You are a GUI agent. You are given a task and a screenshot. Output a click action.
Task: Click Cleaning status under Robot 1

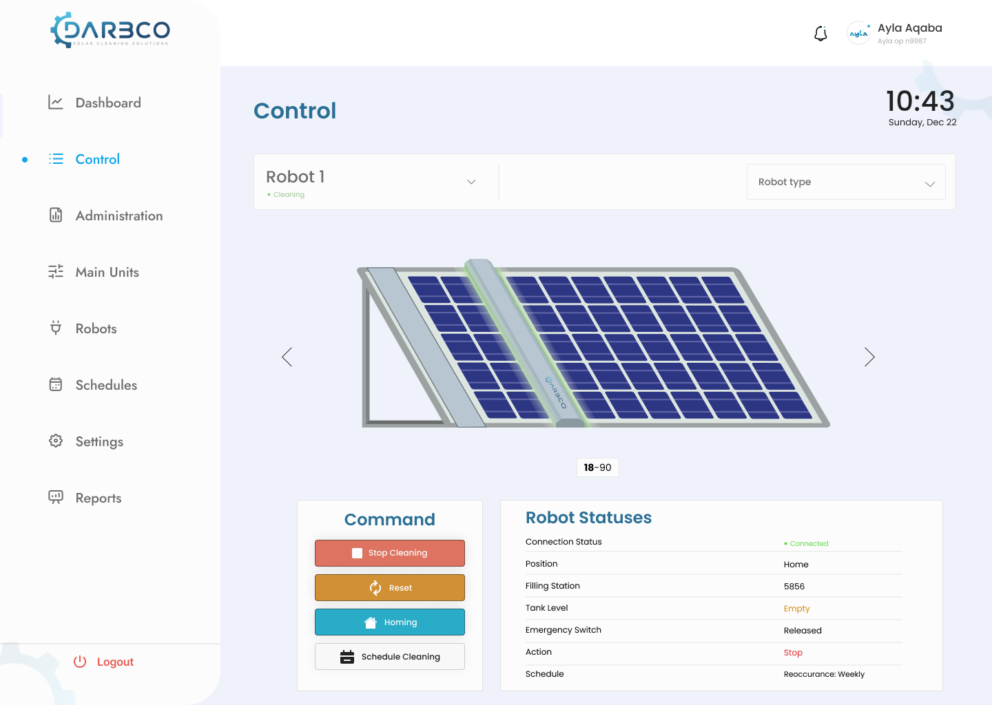(x=286, y=195)
